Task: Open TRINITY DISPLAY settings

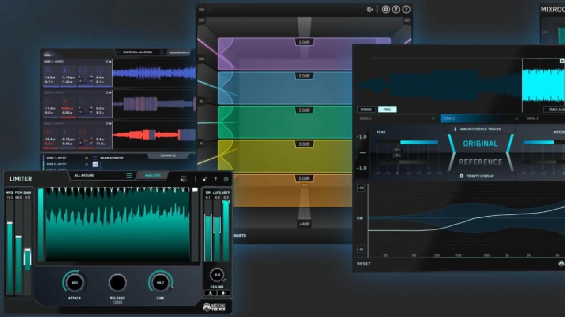Action: 477,176
